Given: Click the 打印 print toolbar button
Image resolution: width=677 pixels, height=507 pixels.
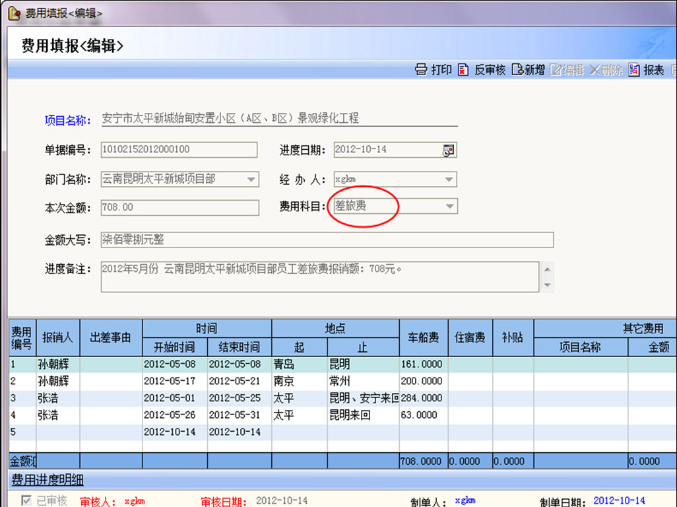Looking at the screenshot, I should point(434,70).
